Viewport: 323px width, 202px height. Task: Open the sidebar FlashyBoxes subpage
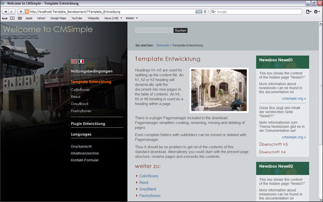[81, 111]
